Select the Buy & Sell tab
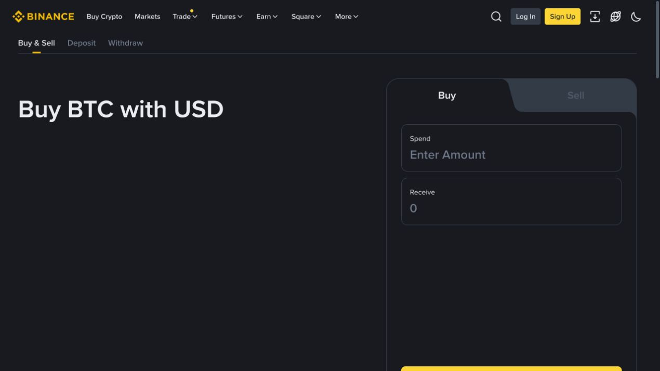 click(36, 43)
